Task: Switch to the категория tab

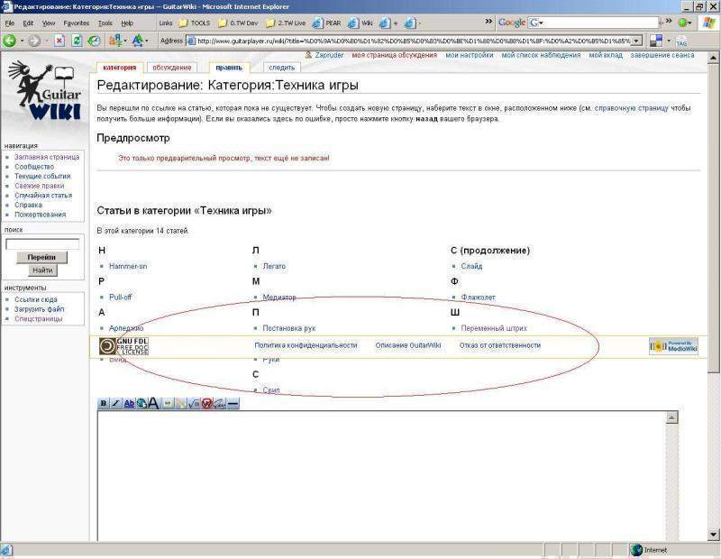Action: [x=120, y=68]
